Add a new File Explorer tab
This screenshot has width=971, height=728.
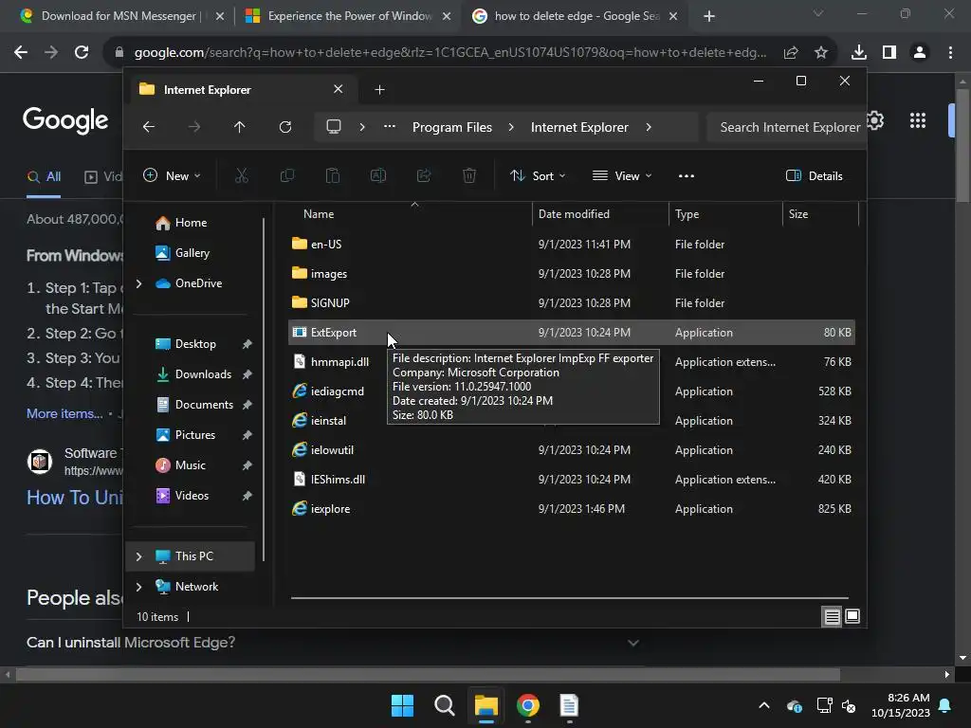tap(379, 90)
